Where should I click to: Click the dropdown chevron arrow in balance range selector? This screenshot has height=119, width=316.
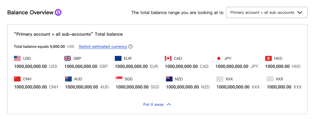[x=300, y=13]
